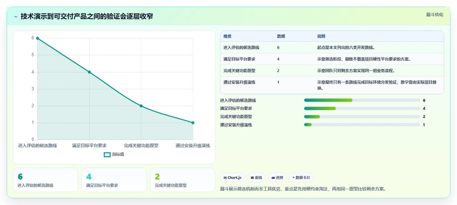Click the stat card showing 6
The height and width of the screenshot is (205, 457).
[45, 180]
